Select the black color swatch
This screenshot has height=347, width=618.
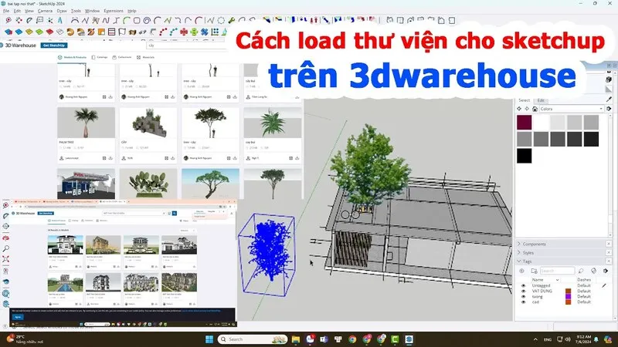525,156
